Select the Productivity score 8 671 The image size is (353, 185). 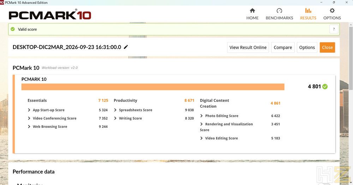pyautogui.click(x=189, y=100)
